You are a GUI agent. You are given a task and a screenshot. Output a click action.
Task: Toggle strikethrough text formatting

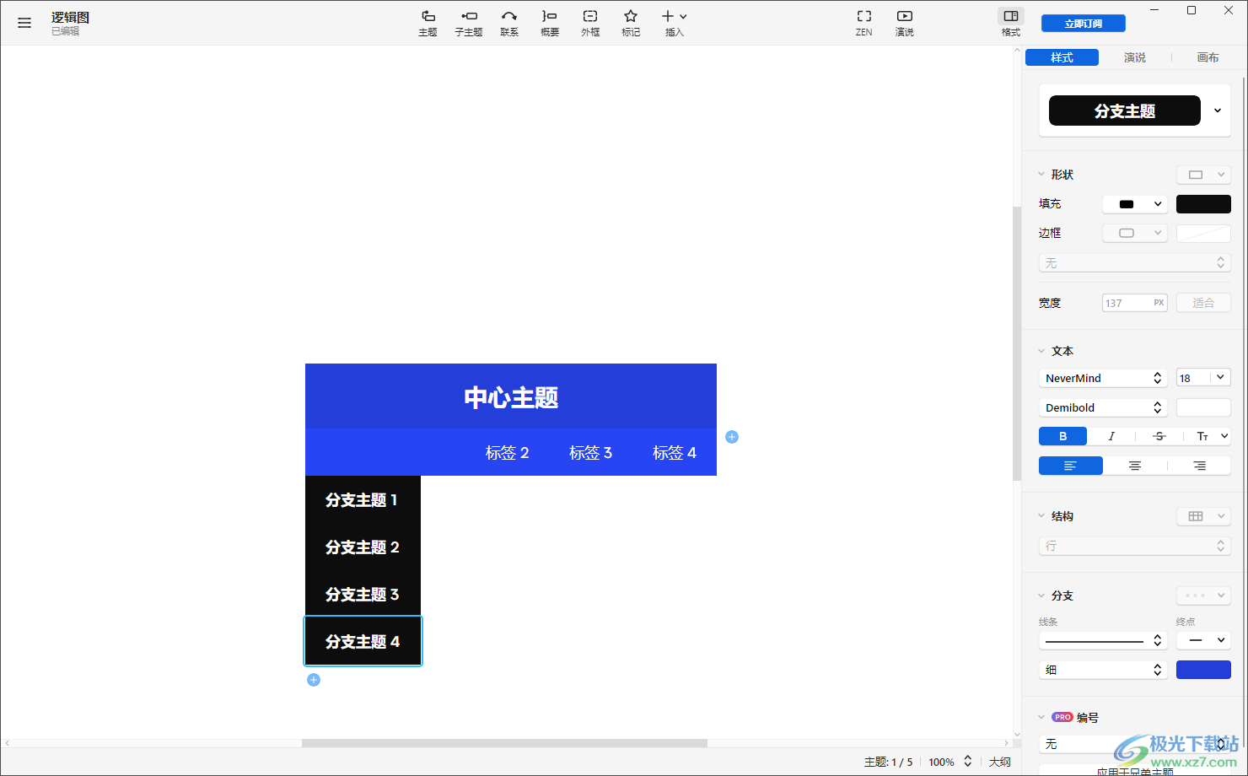coord(1159,436)
